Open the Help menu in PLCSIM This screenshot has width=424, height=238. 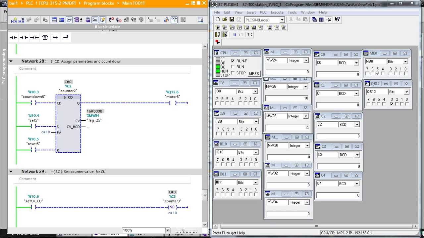click(323, 12)
